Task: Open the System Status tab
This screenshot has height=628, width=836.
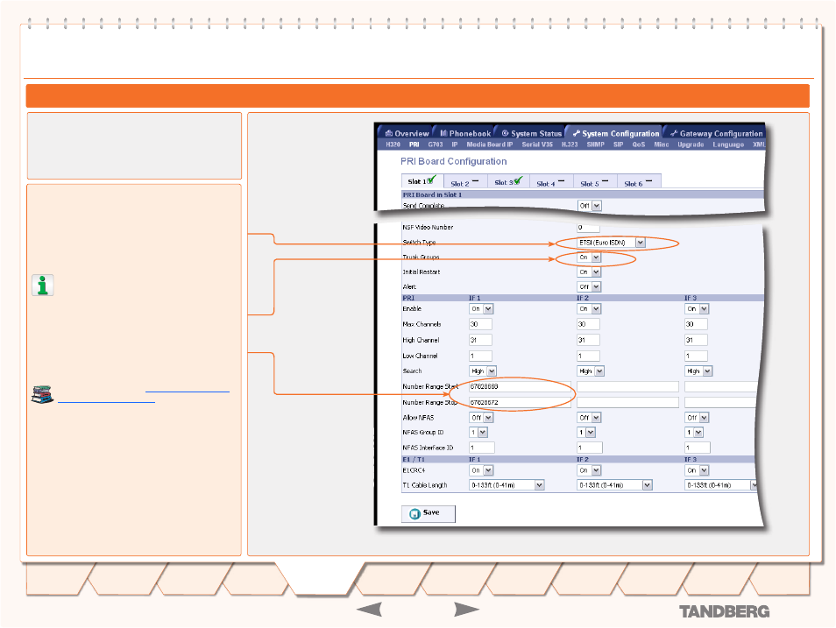Action: 532,133
